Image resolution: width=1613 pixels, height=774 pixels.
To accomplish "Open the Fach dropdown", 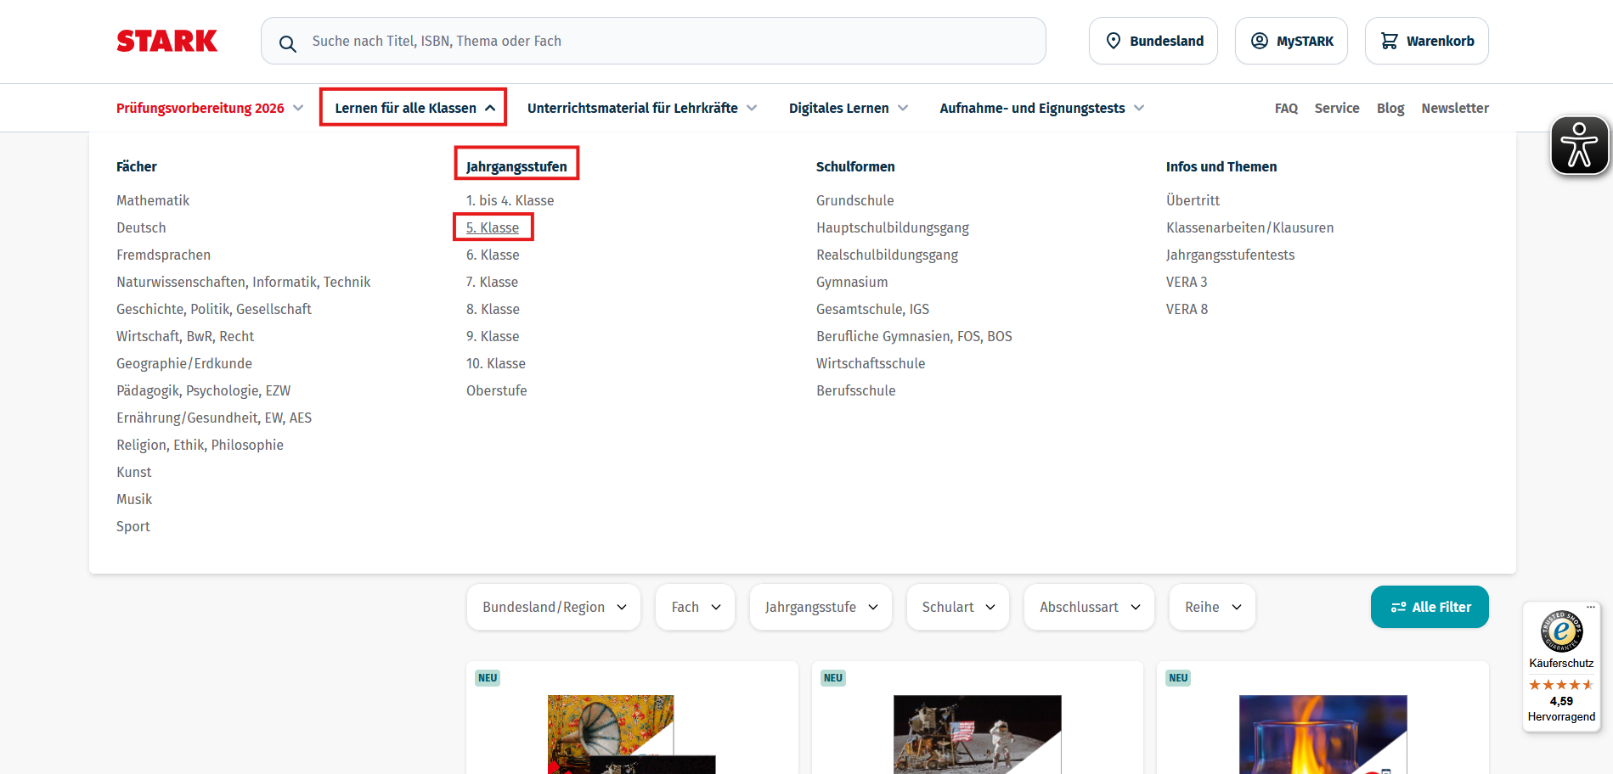I will pos(694,607).
